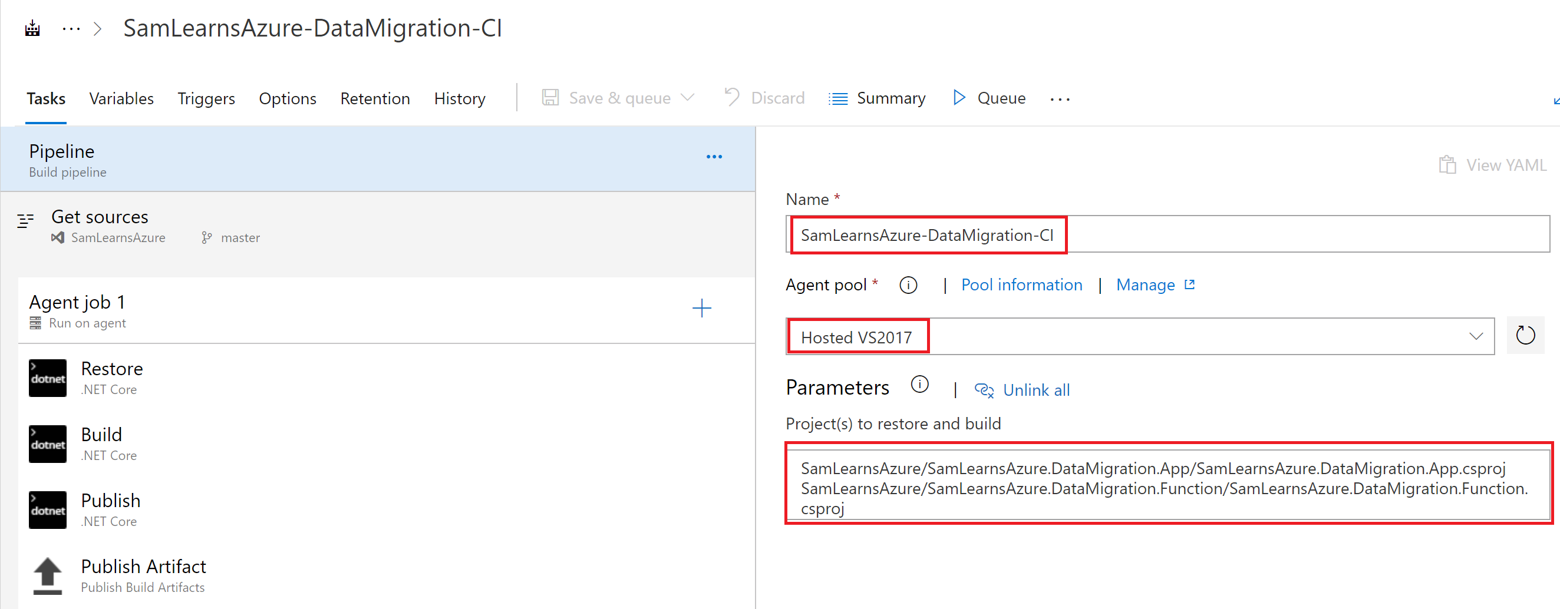Select the Publish Artifact task
The width and height of the screenshot is (1560, 609).
(143, 575)
